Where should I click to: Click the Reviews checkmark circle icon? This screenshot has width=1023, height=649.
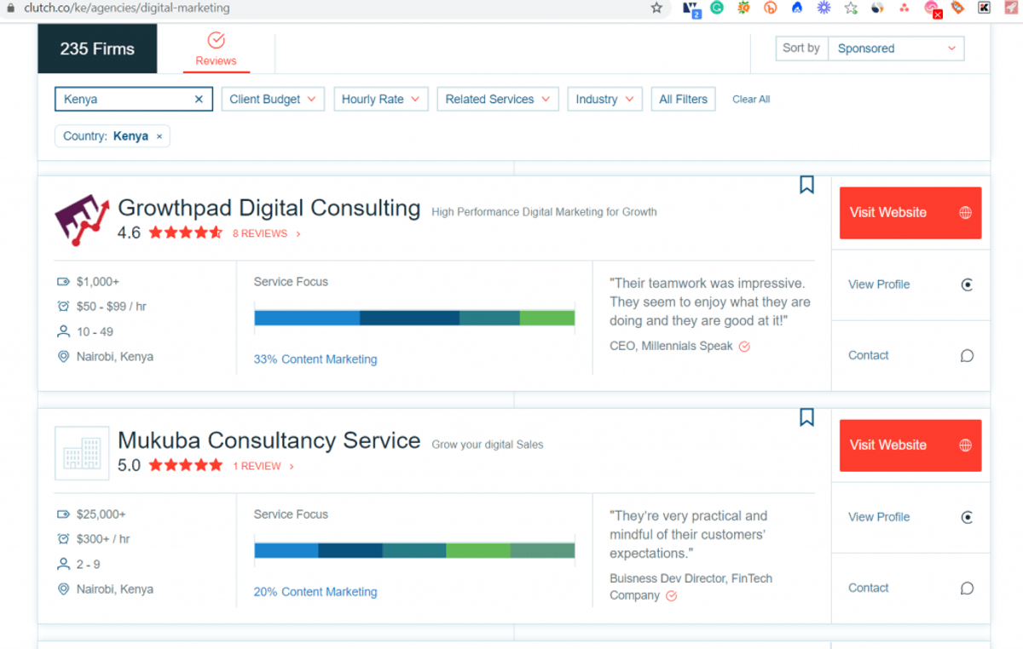click(x=216, y=40)
